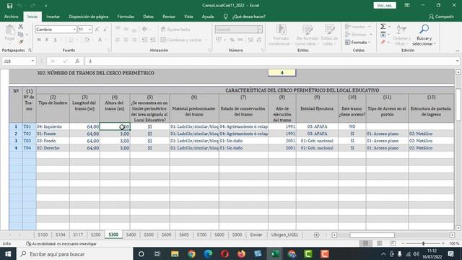
Task: Click the Cut scissors icon
Action: tap(21, 27)
